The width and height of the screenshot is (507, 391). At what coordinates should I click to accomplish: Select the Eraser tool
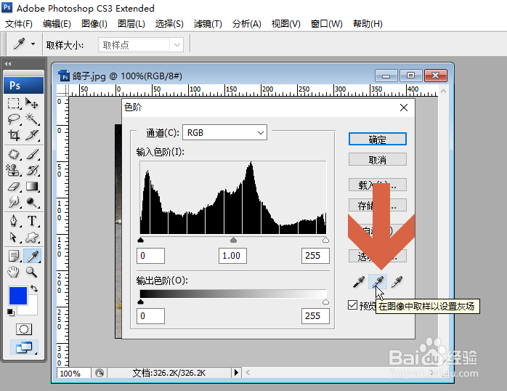click(x=14, y=186)
